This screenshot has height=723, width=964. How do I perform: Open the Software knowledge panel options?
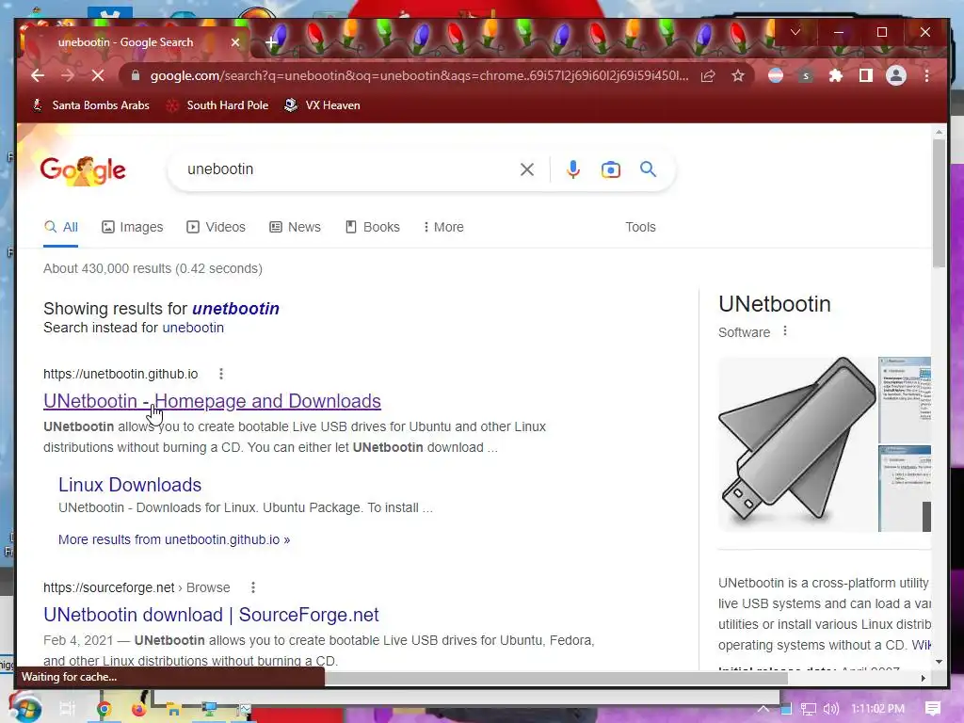785,331
